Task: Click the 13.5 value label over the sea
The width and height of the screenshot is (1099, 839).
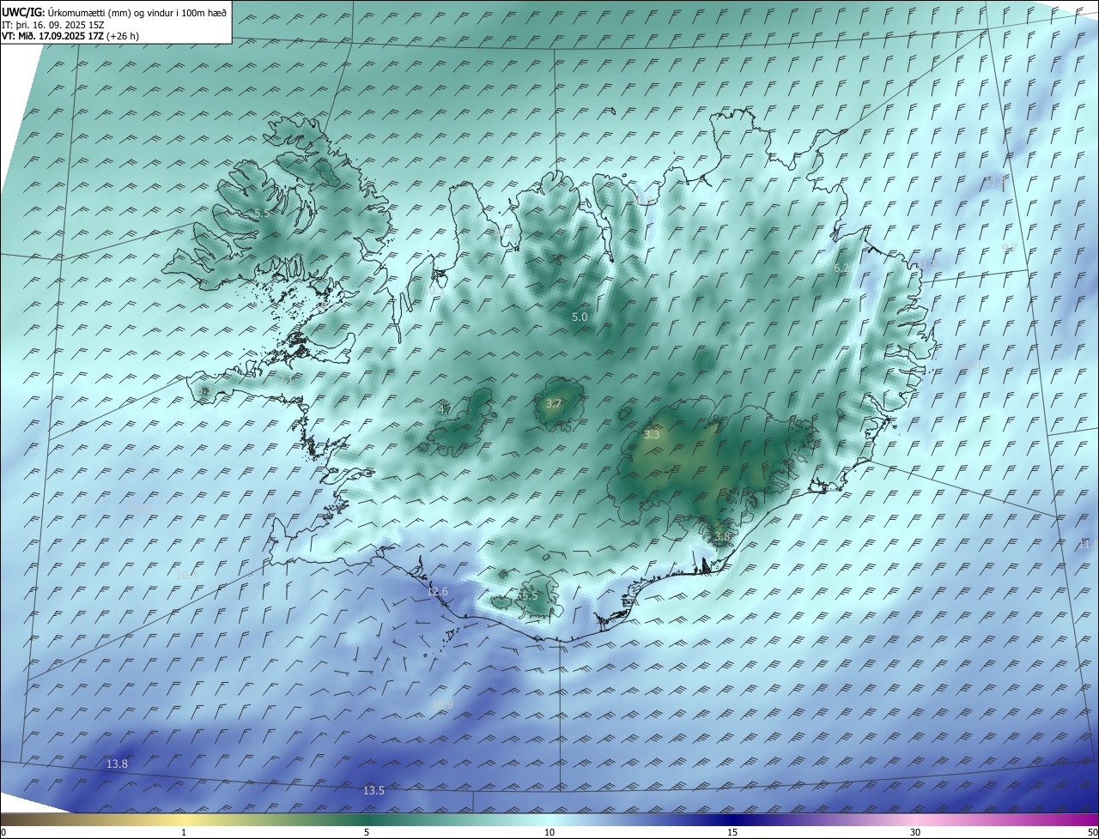Action: point(373,791)
